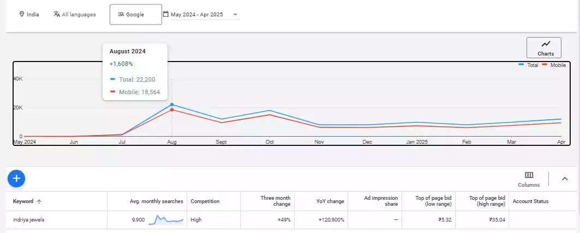Sort by YoY change column header
580x233 pixels.
click(x=331, y=201)
